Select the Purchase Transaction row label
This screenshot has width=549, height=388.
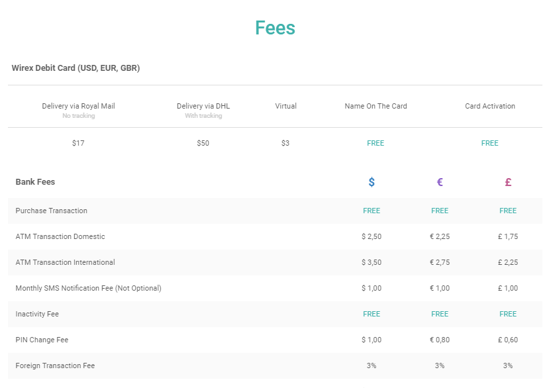[x=52, y=211]
